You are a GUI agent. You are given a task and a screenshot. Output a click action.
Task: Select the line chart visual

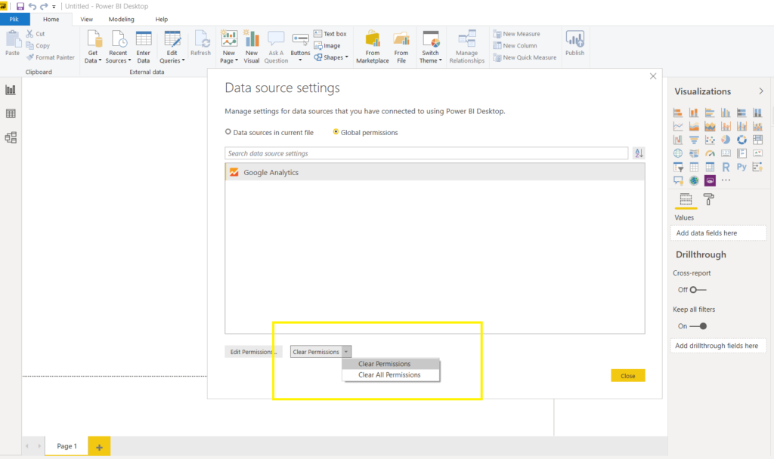pyautogui.click(x=678, y=127)
